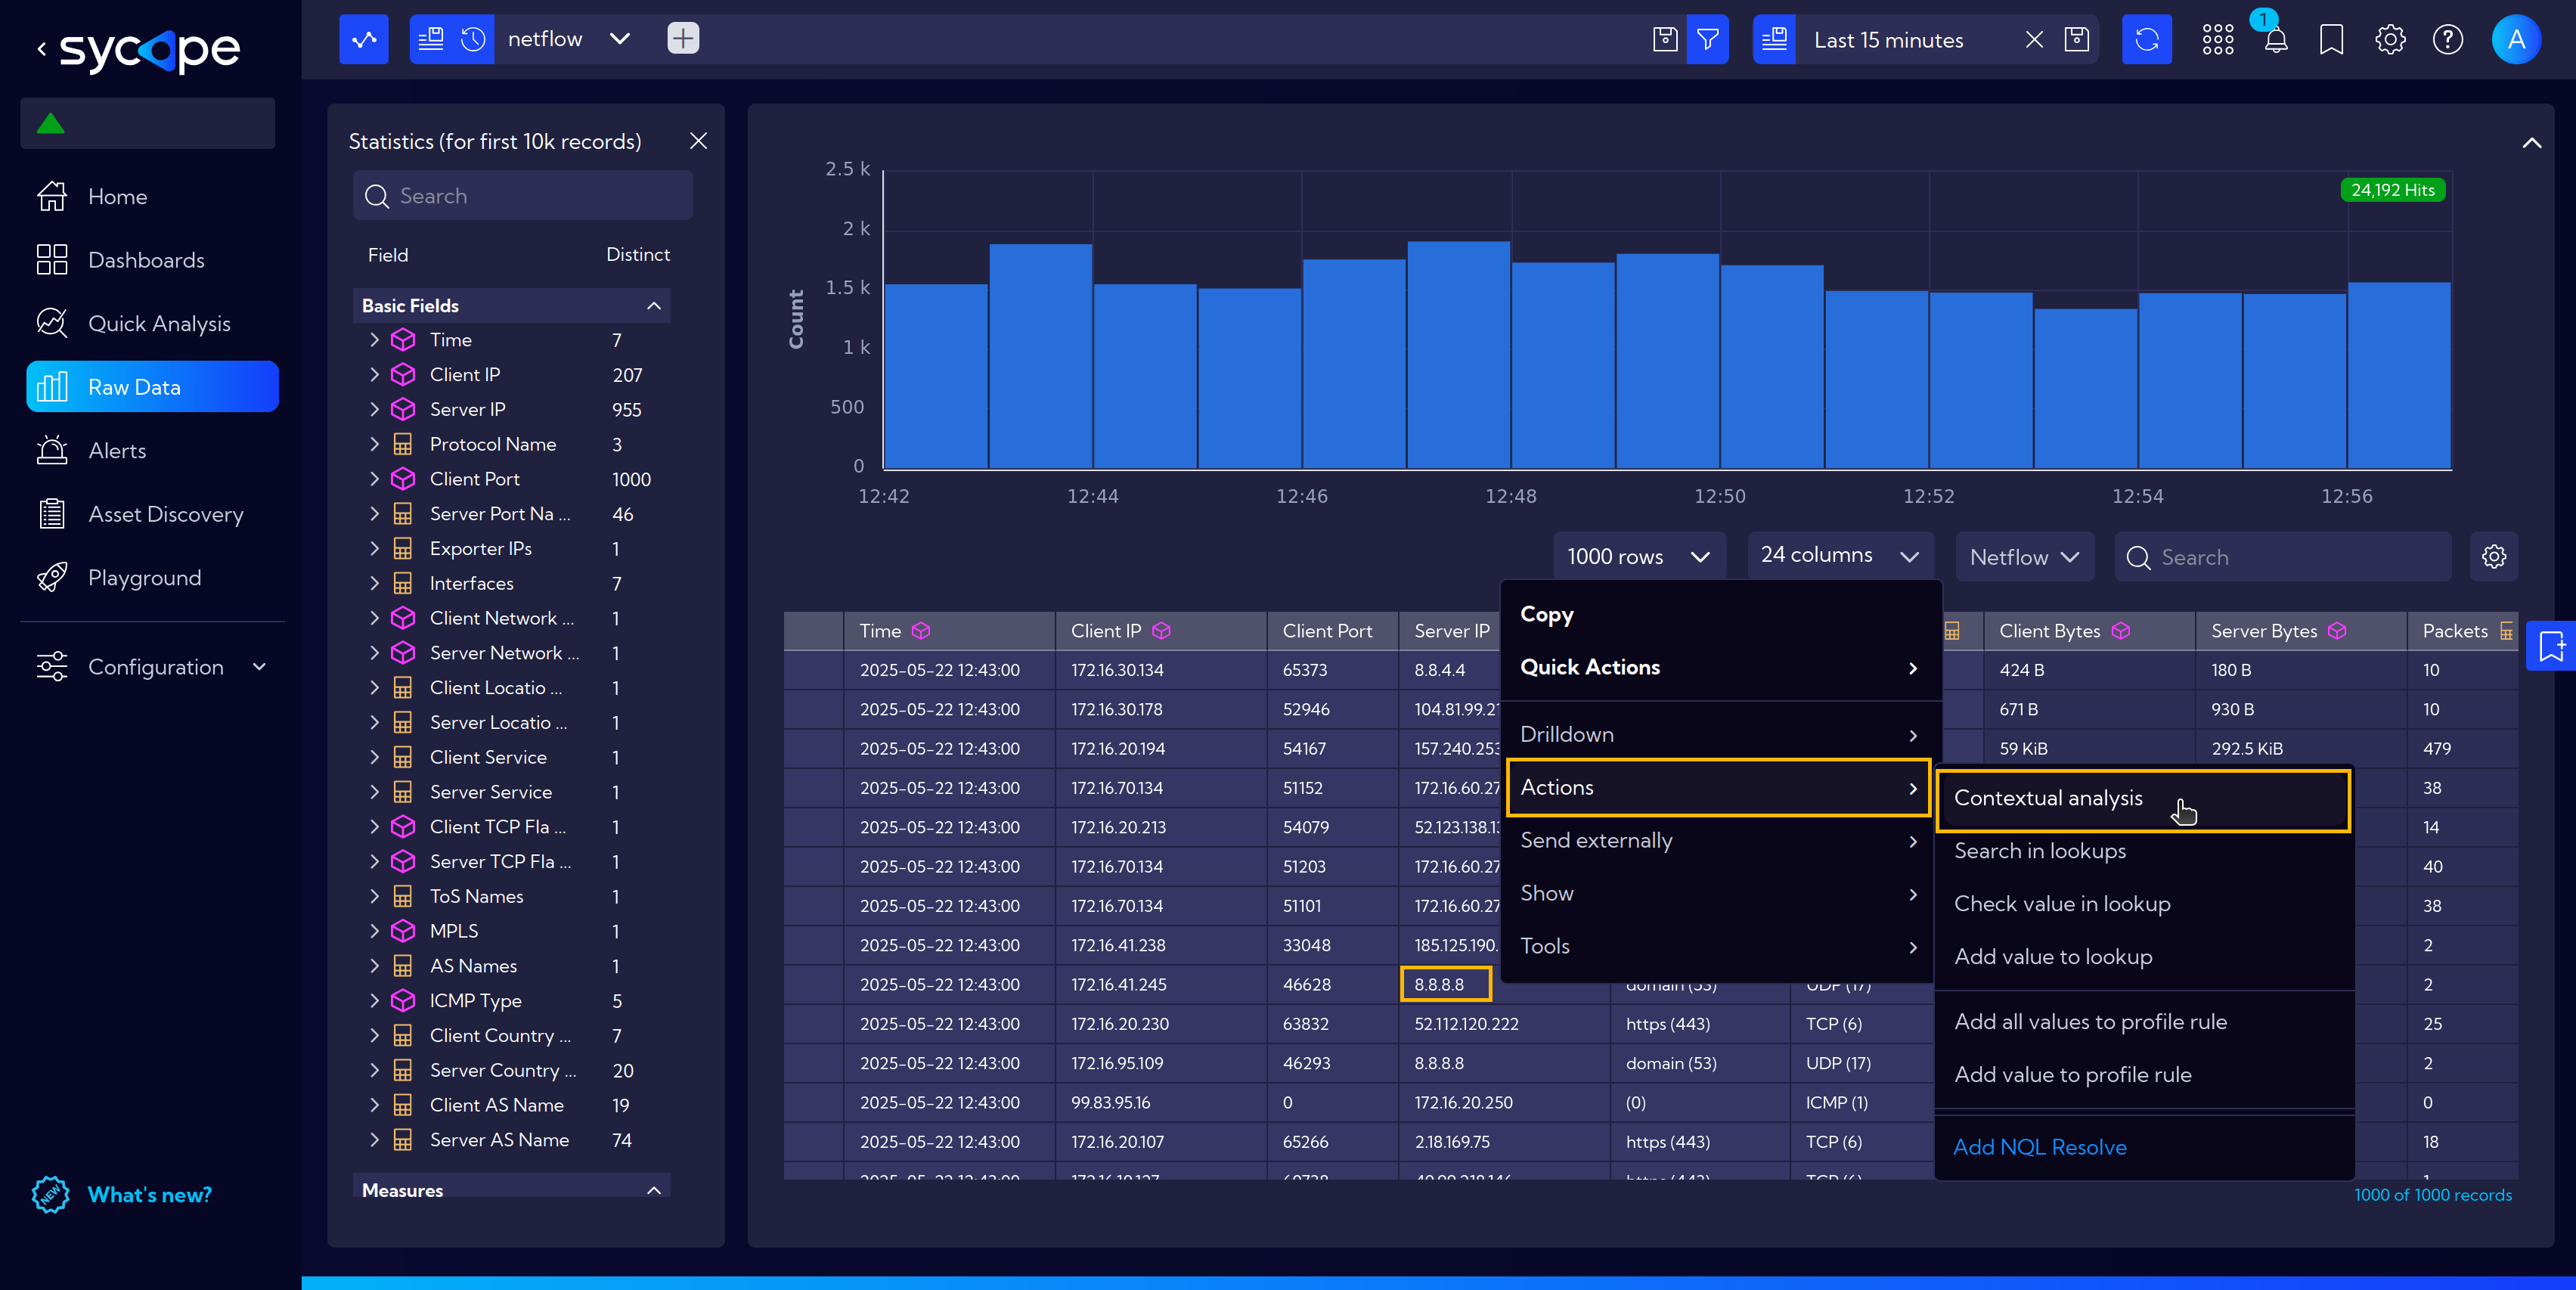Viewport: 2576px width, 1290px height.
Task: Open Quick Actions submenu
Action: coord(1719,668)
